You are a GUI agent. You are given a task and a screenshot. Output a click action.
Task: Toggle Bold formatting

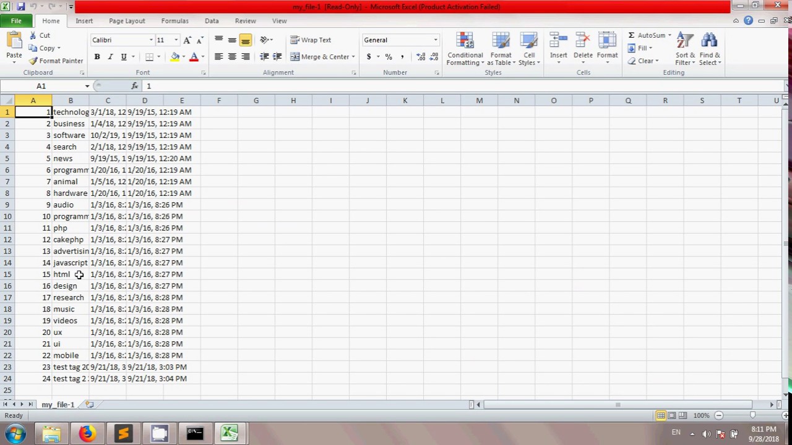tap(97, 57)
